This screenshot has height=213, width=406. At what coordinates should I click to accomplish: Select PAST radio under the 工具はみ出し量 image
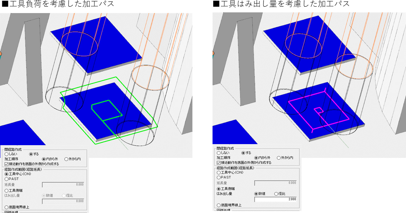[219, 177]
